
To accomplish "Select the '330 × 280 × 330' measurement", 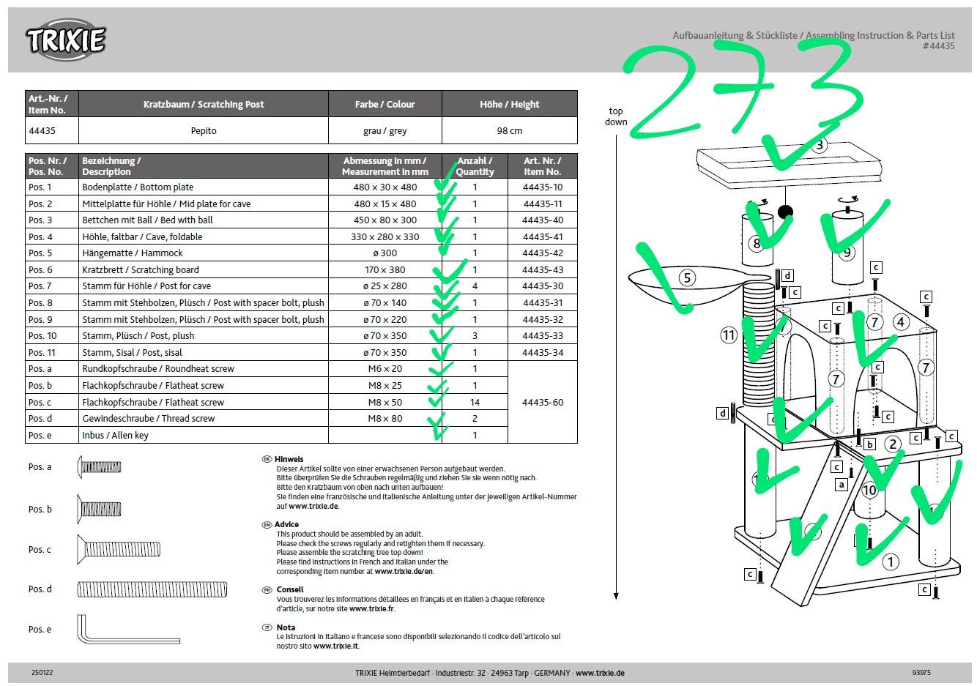I will pyautogui.click(x=385, y=236).
